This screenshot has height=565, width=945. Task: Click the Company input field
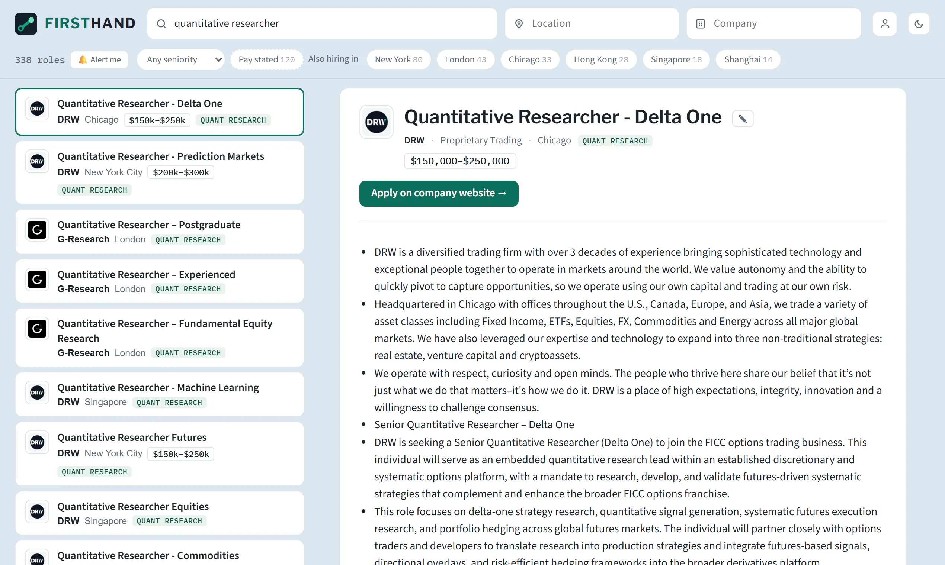click(773, 24)
